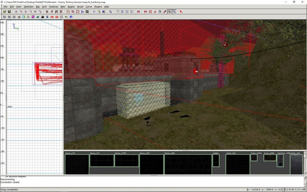Click the y-axis Rotate icon
The image size is (307, 192).
coord(30,12)
